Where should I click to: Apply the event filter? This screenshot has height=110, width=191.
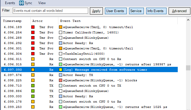point(96,11)
